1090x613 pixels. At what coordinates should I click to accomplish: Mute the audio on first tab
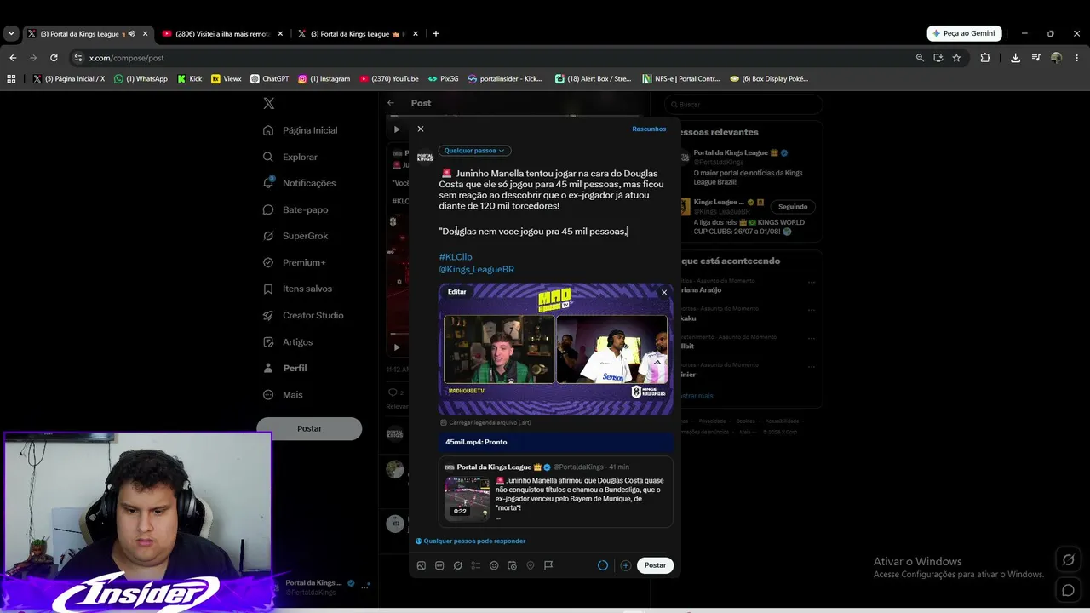click(x=131, y=34)
